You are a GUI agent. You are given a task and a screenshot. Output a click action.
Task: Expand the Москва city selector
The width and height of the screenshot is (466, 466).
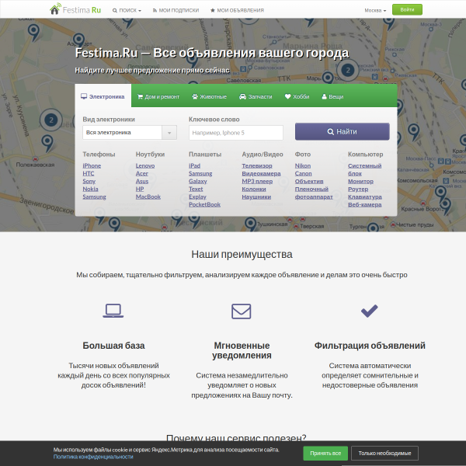pos(375,10)
